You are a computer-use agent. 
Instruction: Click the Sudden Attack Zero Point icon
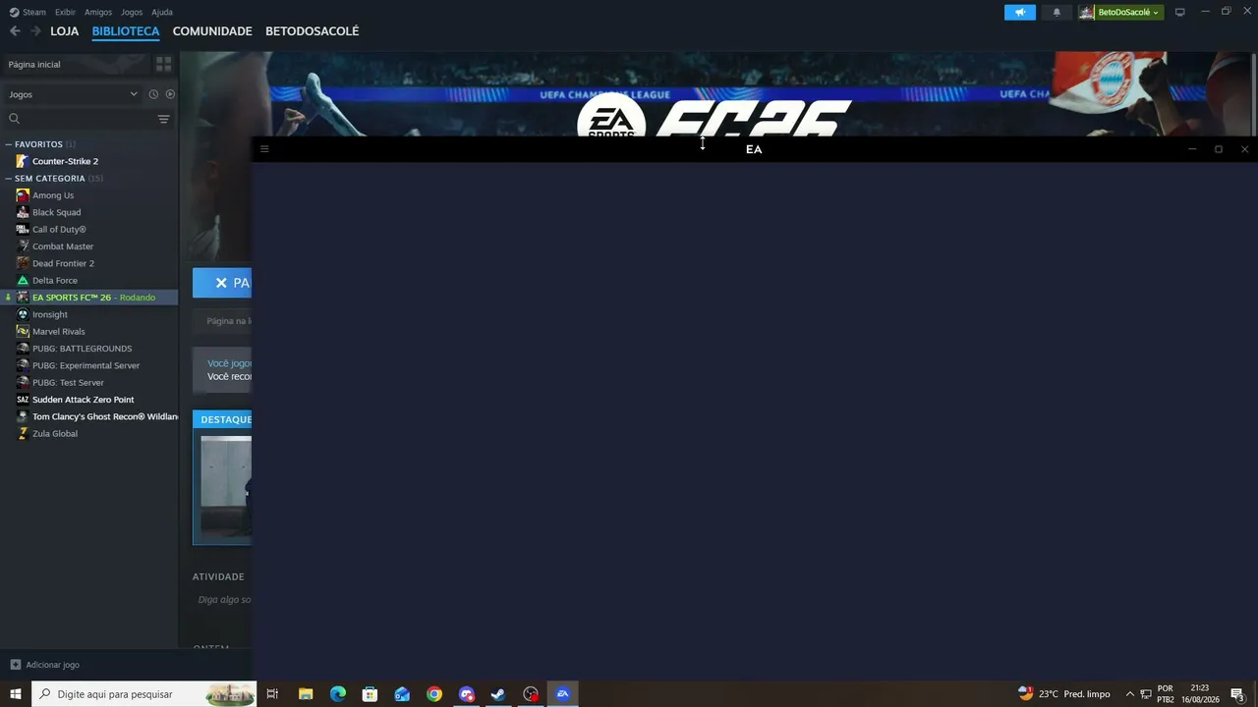pos(23,400)
